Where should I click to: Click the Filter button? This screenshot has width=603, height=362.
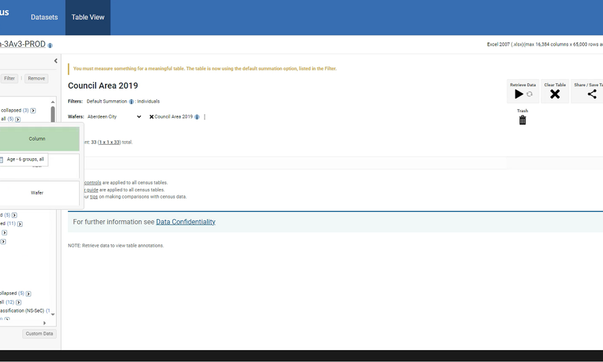click(9, 79)
